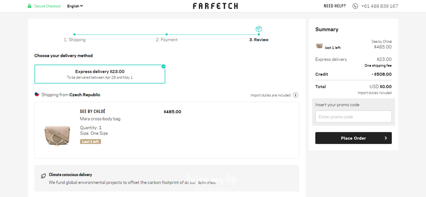The height and width of the screenshot is (197, 426).
Task: Click the Farfetch logo
Action: (215, 6)
